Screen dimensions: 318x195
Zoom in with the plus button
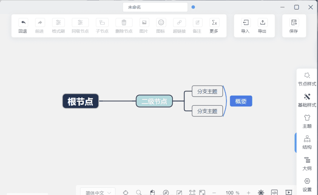point(248,193)
